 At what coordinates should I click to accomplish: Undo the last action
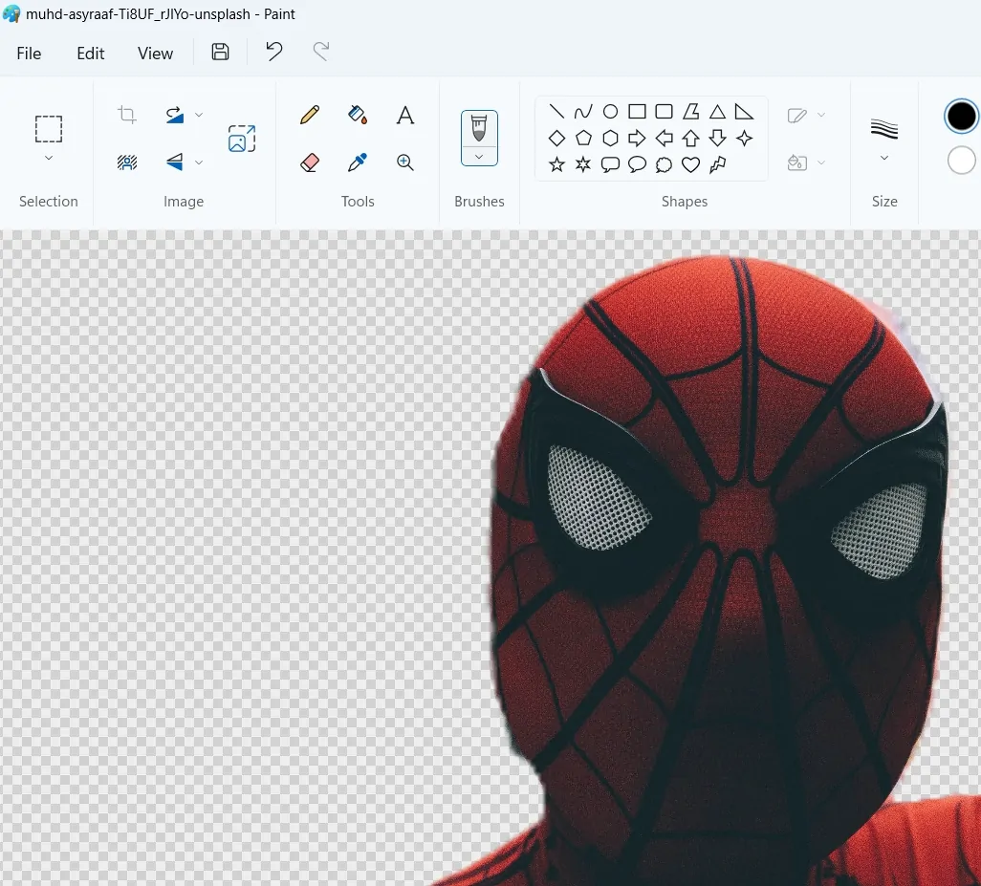(274, 52)
